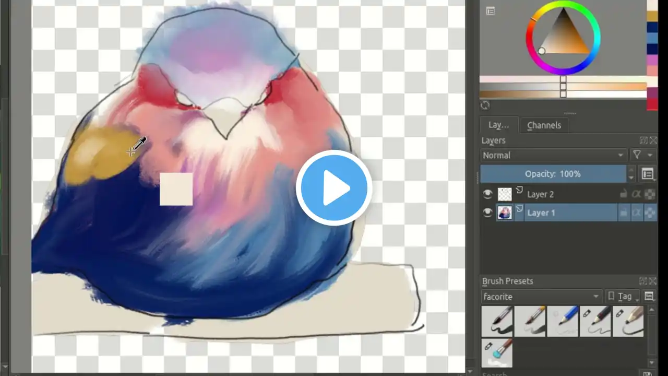Viewport: 668px width, 376px height.
Task: Click the filter funnel icon in Layers panel
Action: [636, 155]
